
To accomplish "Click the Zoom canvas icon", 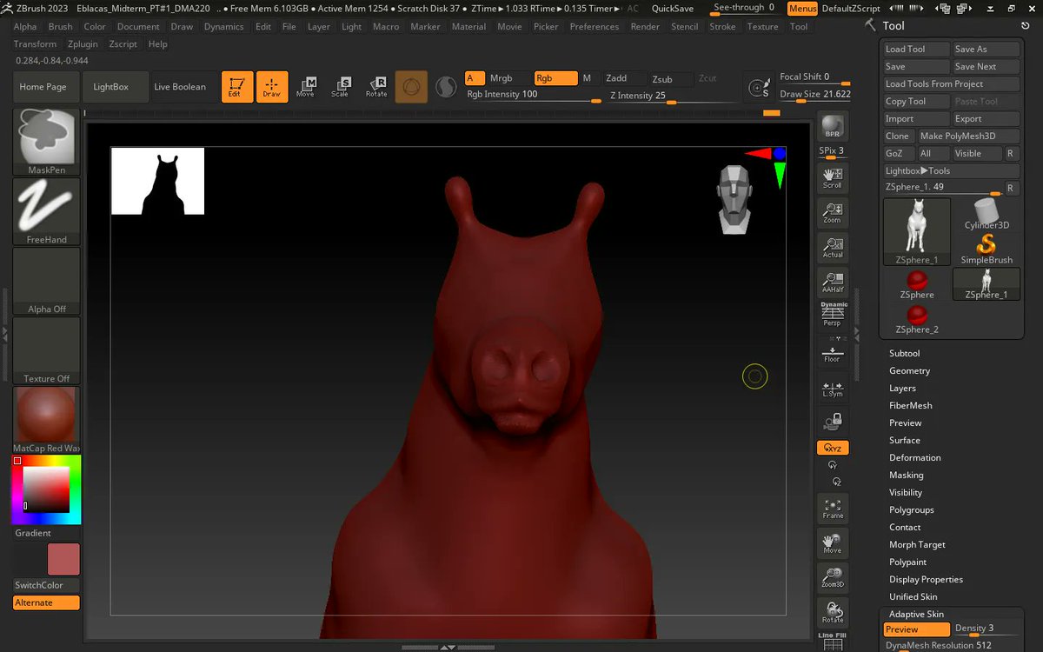I will click(833, 212).
